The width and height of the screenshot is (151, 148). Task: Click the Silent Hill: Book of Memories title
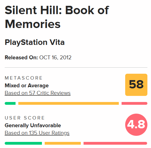(57, 17)
